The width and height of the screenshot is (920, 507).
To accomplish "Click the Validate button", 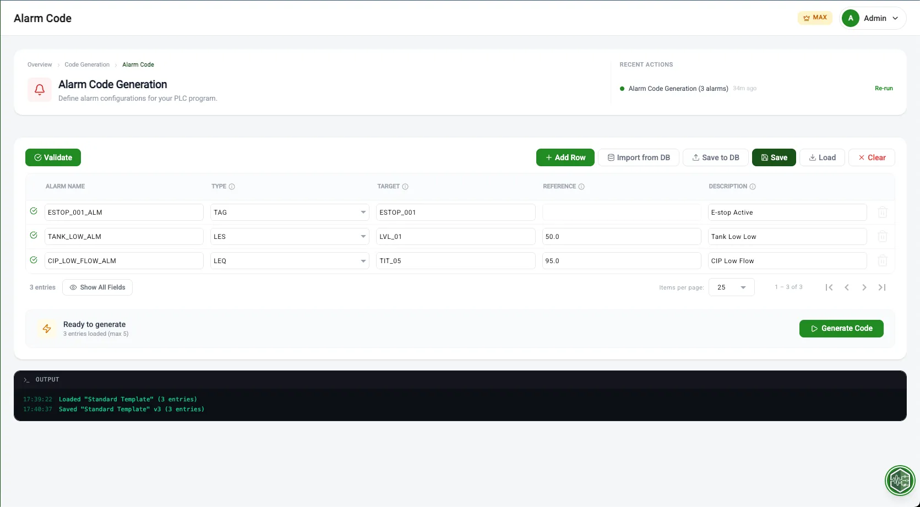I will (x=53, y=157).
